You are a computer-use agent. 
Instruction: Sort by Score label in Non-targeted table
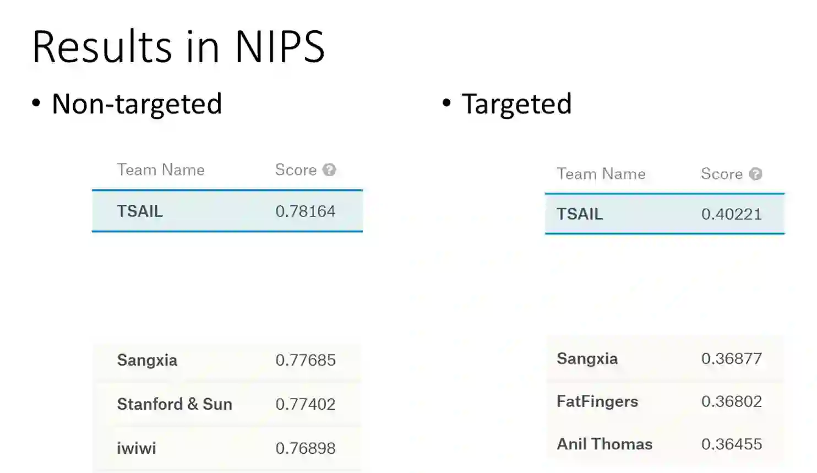pos(296,170)
